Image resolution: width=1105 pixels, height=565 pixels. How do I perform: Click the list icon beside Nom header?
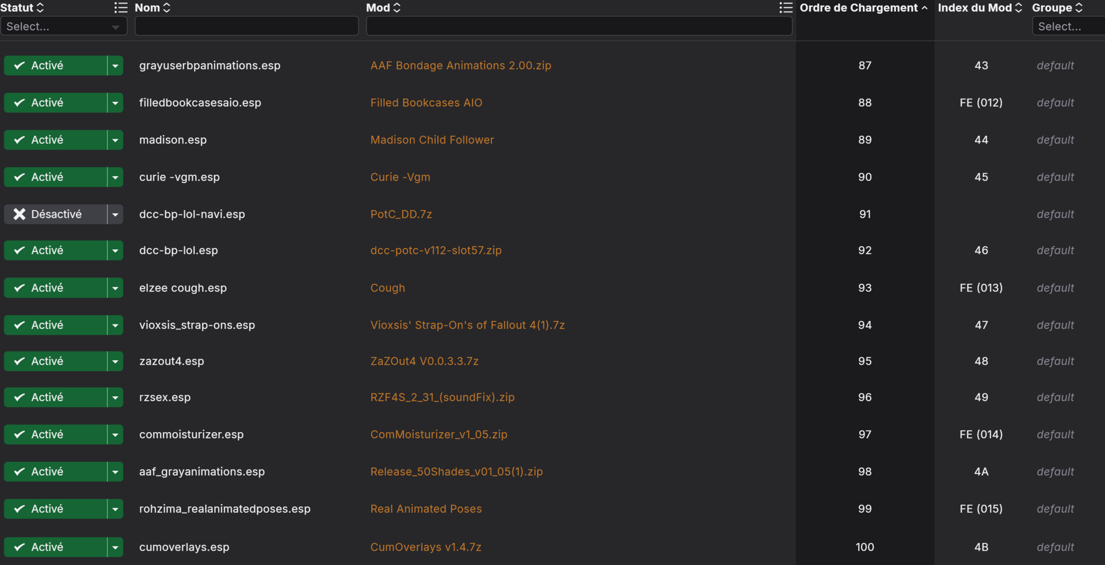[121, 7]
